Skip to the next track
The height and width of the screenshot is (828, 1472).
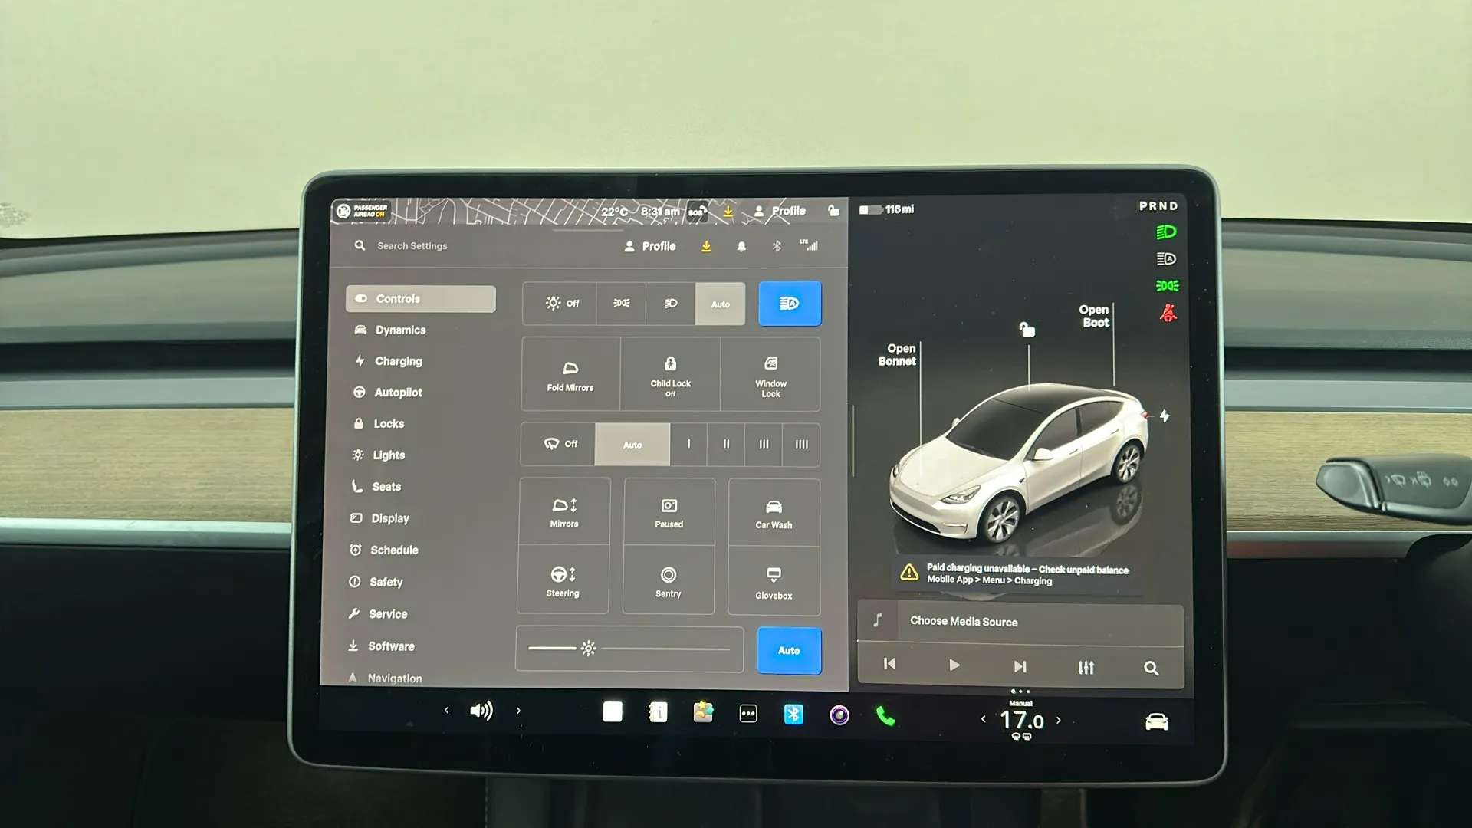[1020, 666]
